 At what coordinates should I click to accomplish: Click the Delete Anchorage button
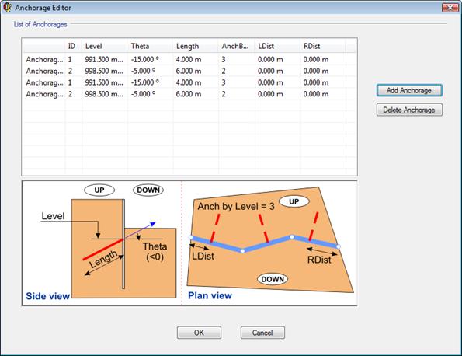pos(409,110)
